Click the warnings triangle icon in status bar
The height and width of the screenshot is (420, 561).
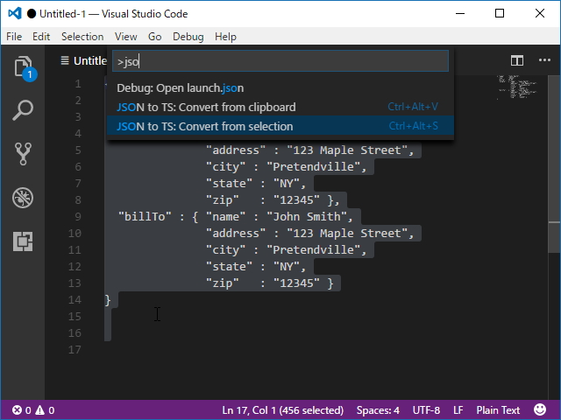coord(40,410)
